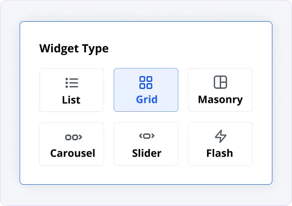
Task: Select the List widget type card
Action: [72, 90]
